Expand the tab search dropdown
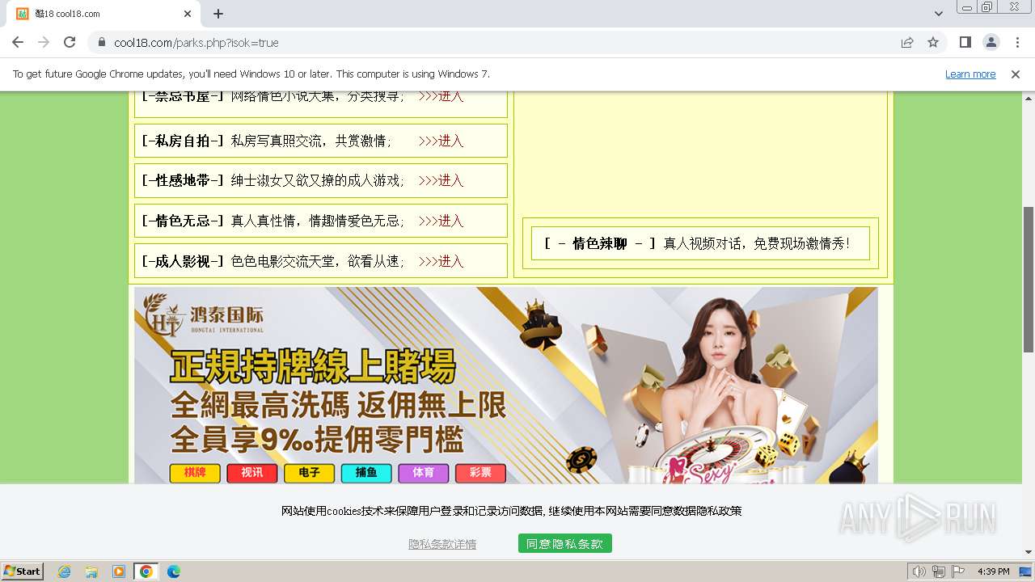1035x582 pixels. coord(939,14)
